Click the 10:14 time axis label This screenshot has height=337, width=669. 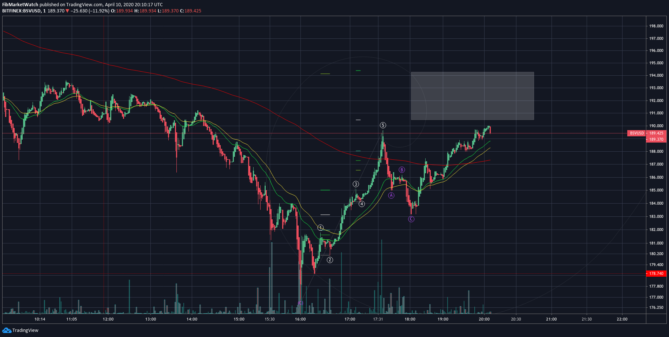tap(40, 319)
